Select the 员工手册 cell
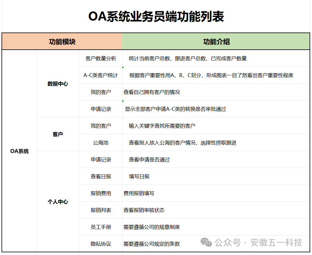The width and height of the screenshot is (312, 255). click(101, 227)
